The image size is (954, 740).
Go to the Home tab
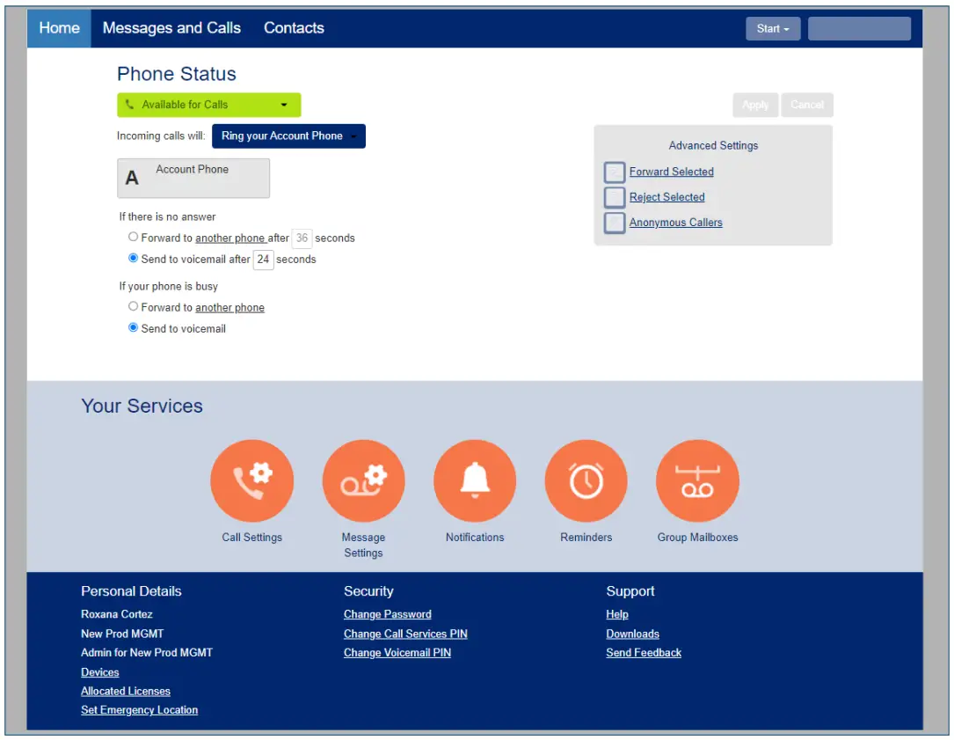[59, 28]
